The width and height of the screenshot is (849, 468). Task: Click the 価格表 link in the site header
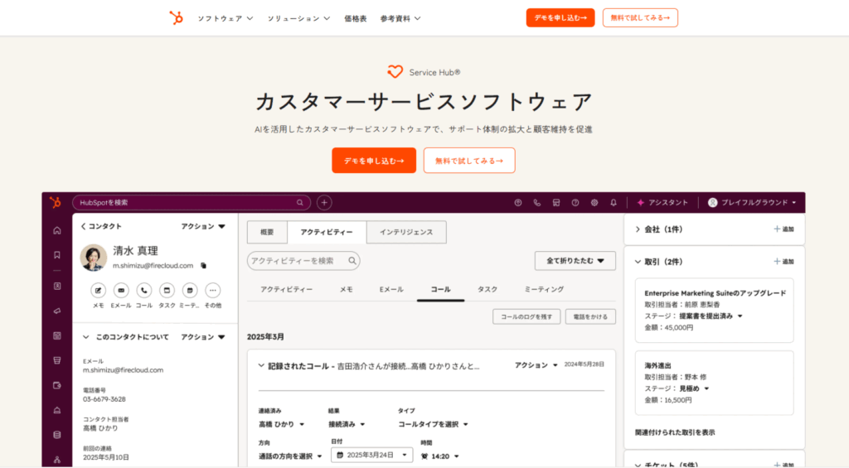[x=356, y=18]
